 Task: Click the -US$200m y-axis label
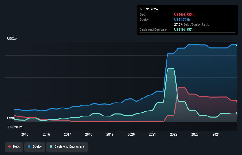click(x=15, y=127)
